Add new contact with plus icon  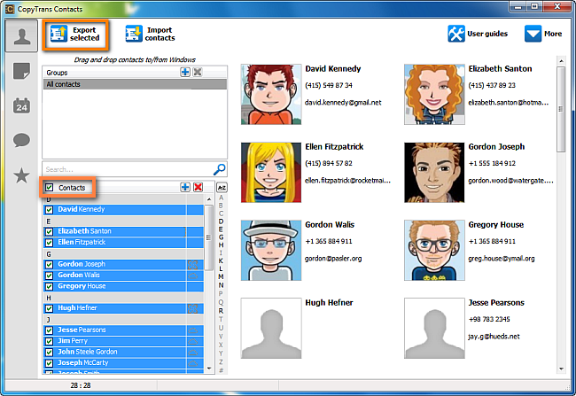[x=185, y=187]
